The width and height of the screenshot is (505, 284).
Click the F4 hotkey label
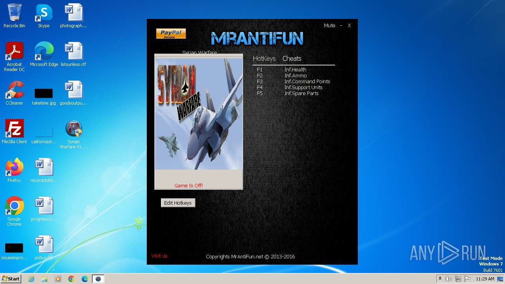(x=260, y=87)
